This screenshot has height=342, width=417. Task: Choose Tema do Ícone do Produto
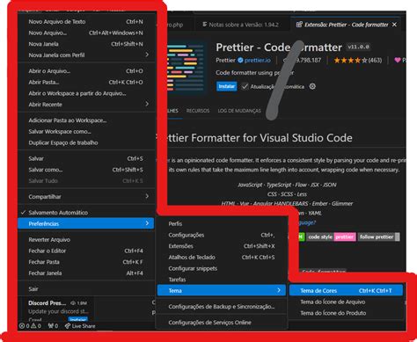346,313
